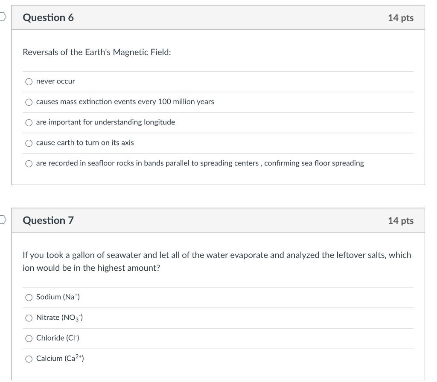Choose 'causes mass extinction events' radio option
The image size is (437, 382).
pos(29,102)
